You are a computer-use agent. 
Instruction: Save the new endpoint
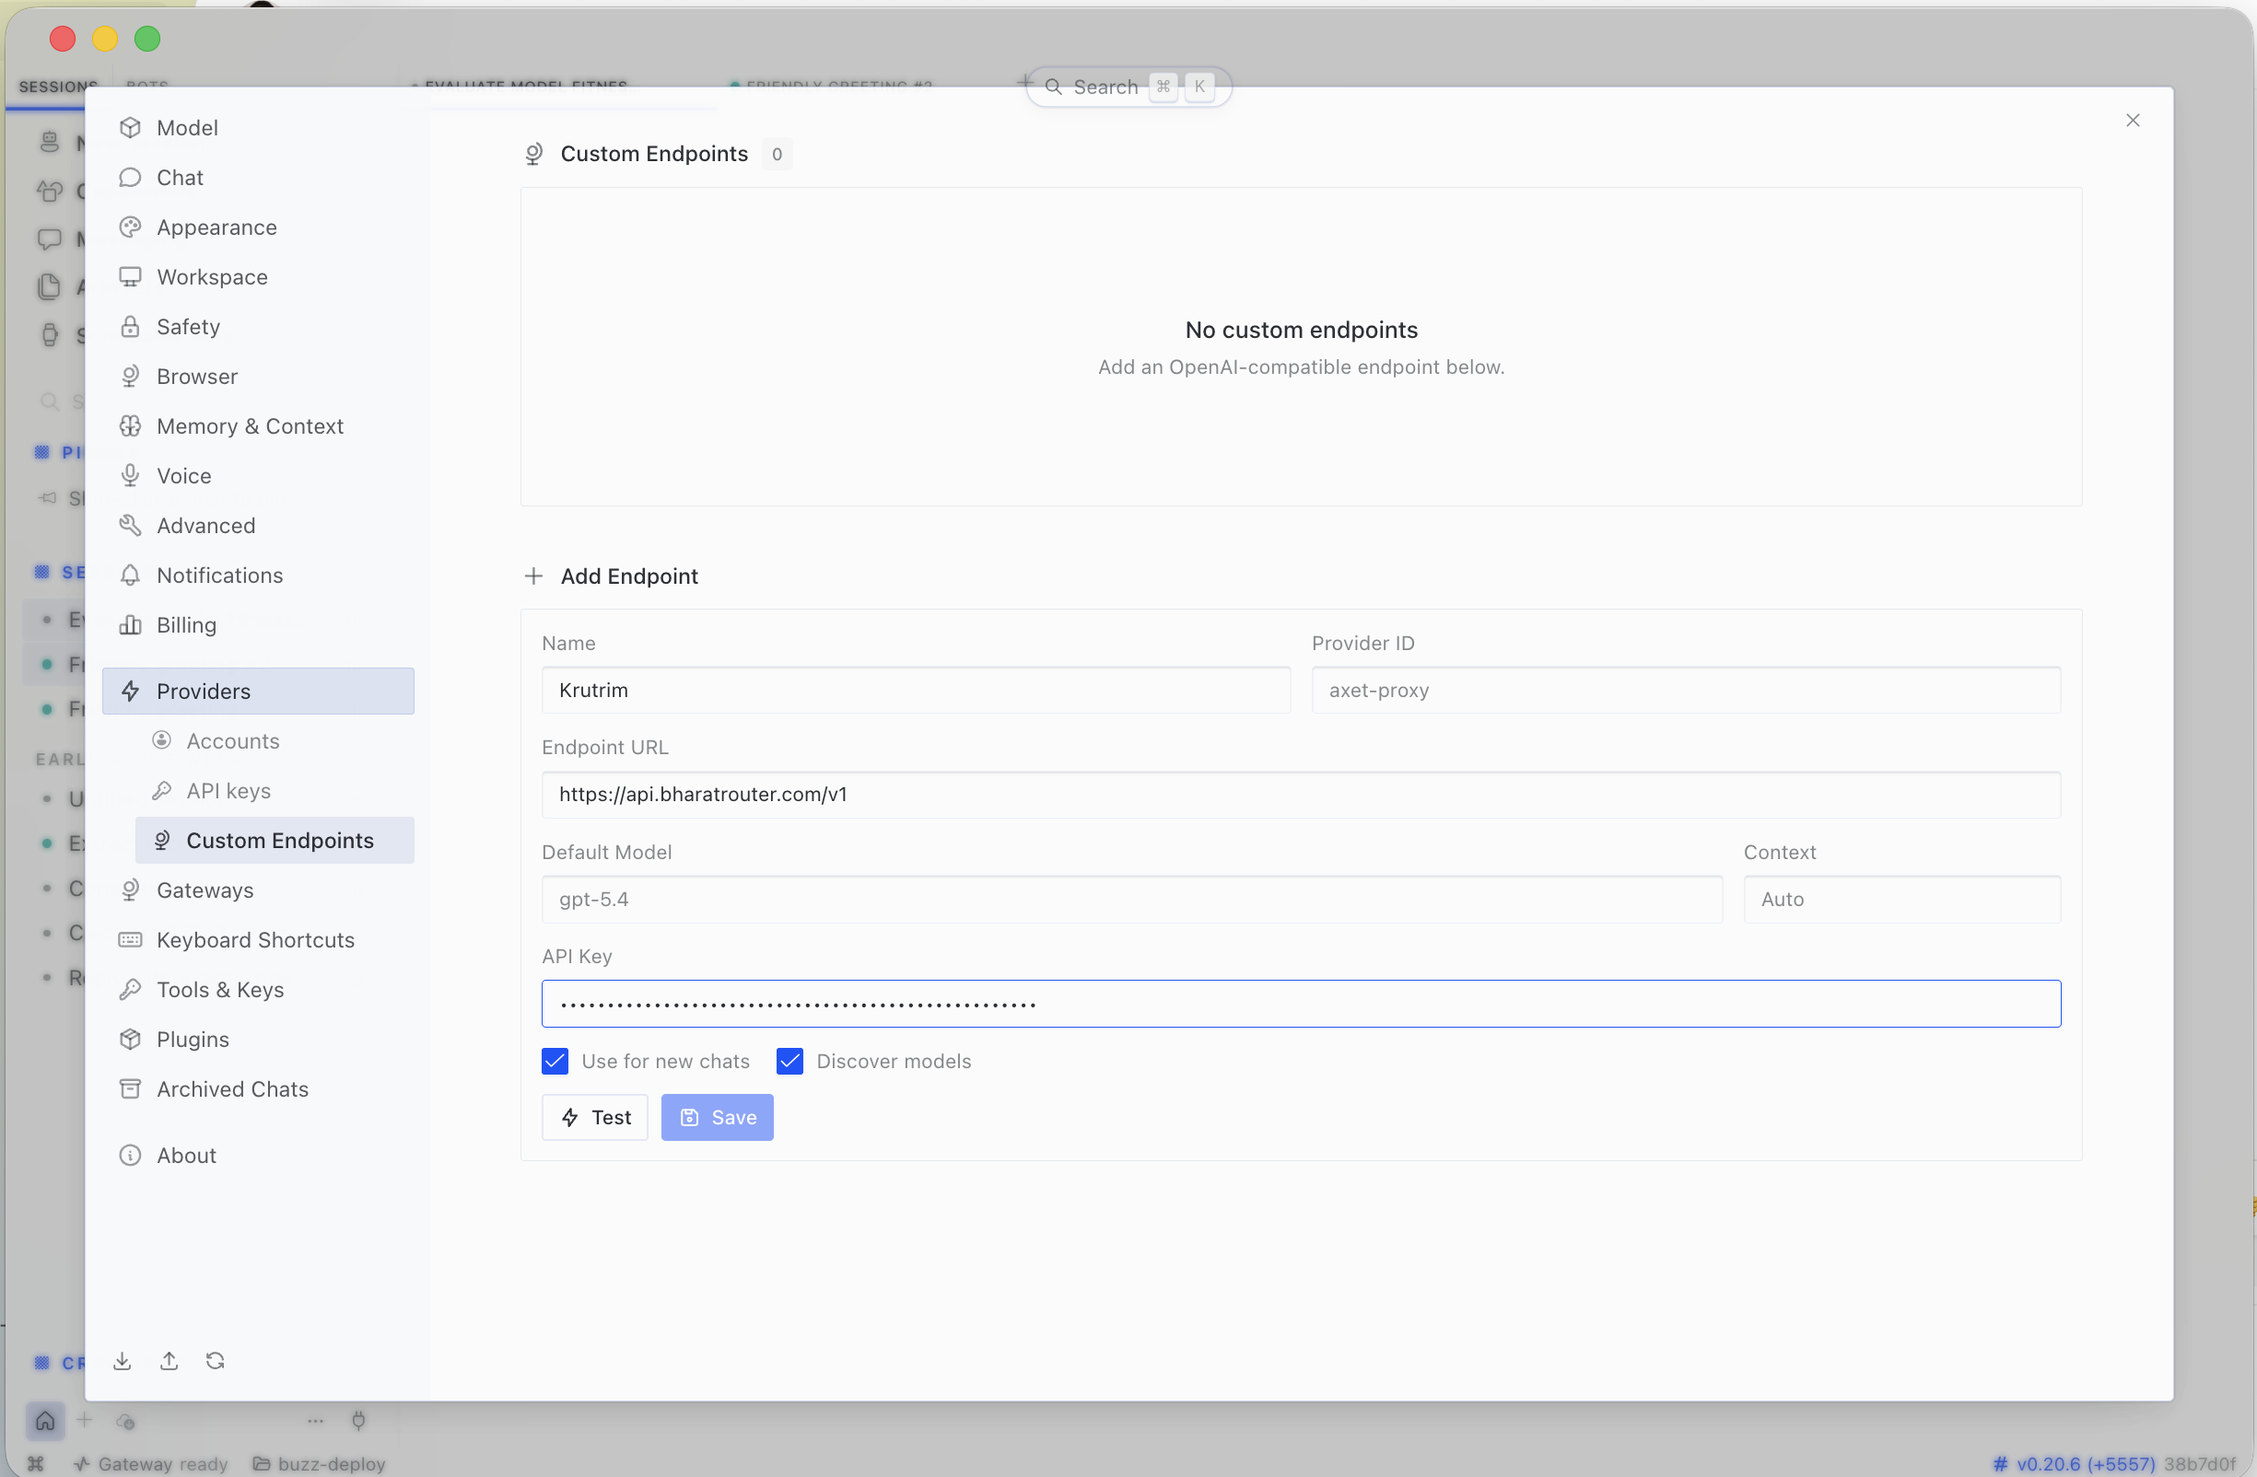(x=717, y=1118)
